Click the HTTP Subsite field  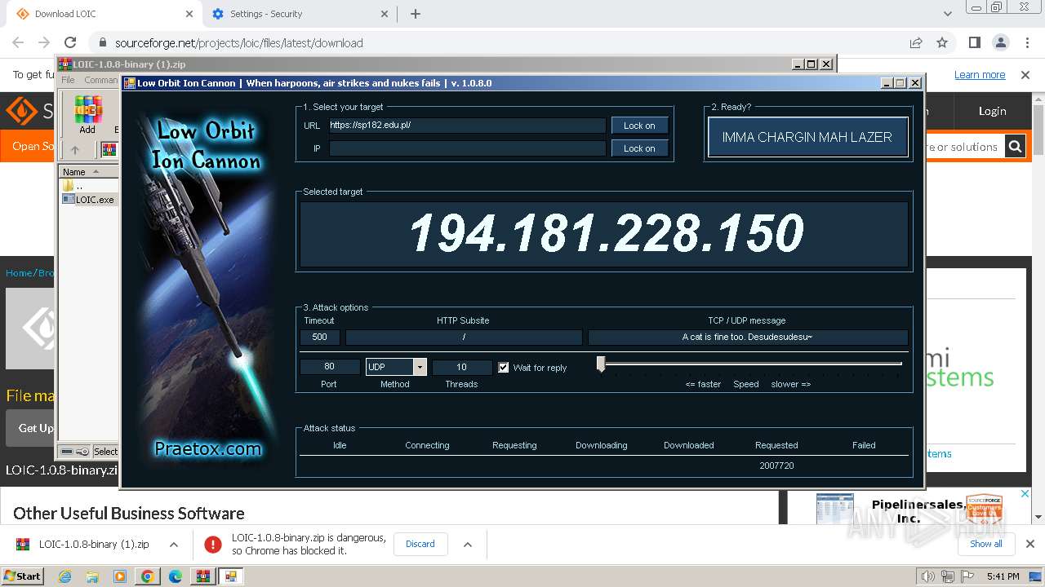464,337
